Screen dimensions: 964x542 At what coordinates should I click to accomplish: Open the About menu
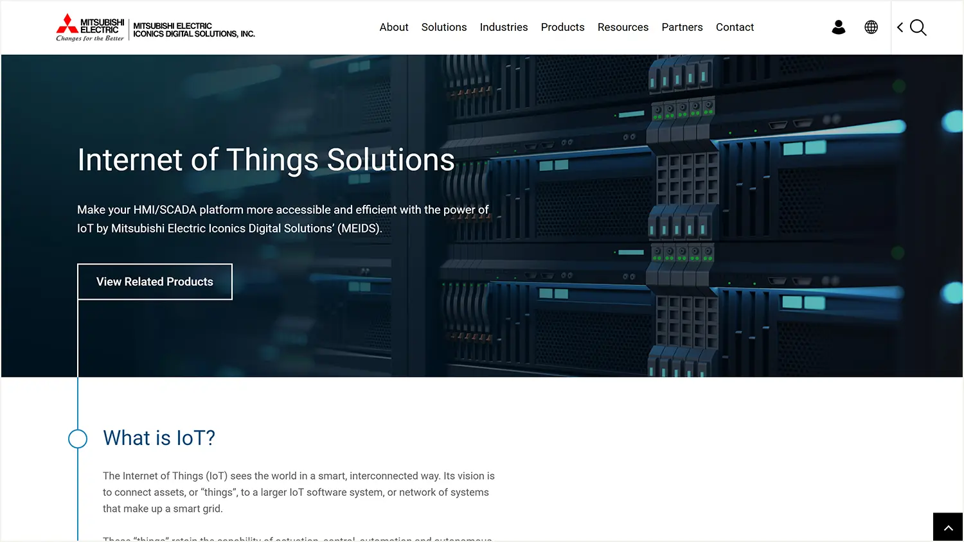pos(393,27)
